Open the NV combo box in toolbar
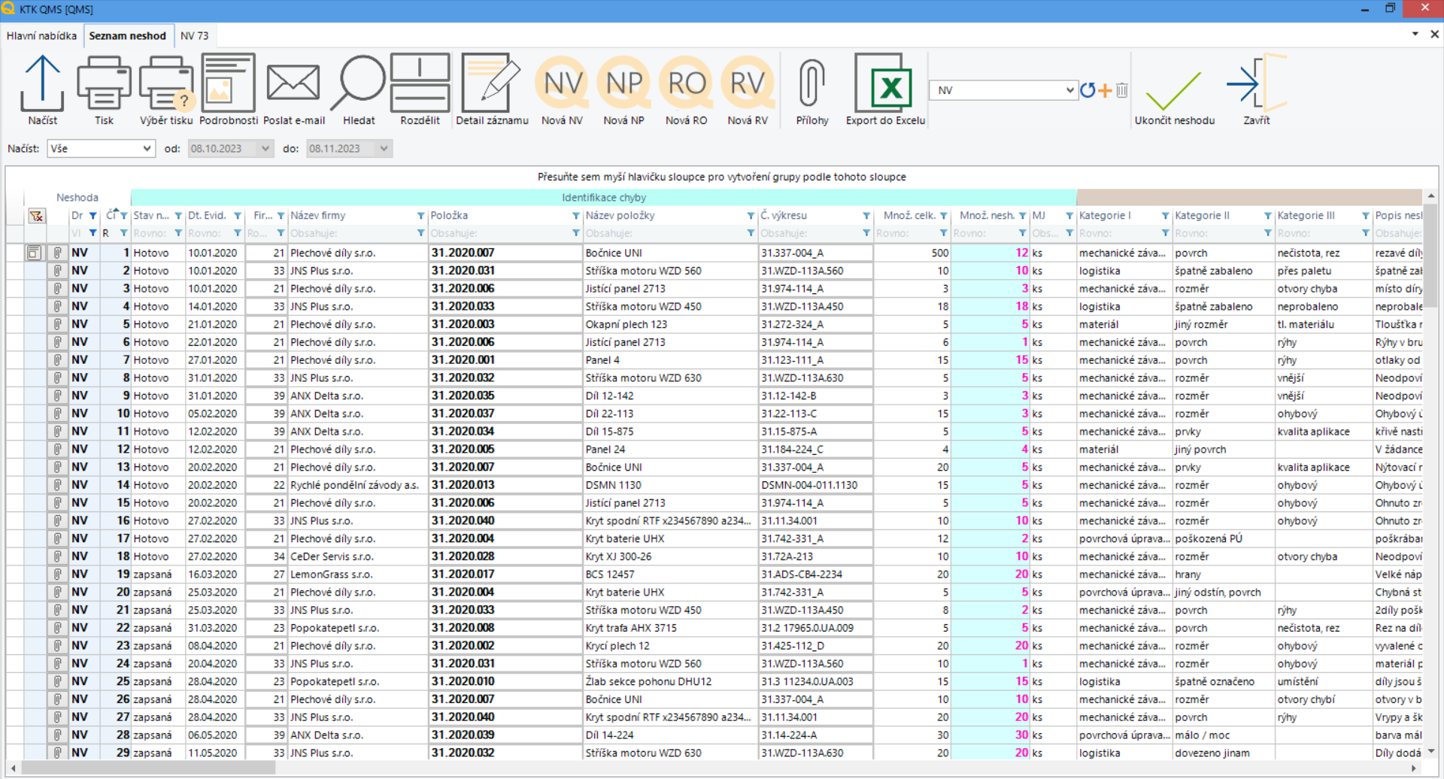The image size is (1444, 779). tap(1069, 90)
